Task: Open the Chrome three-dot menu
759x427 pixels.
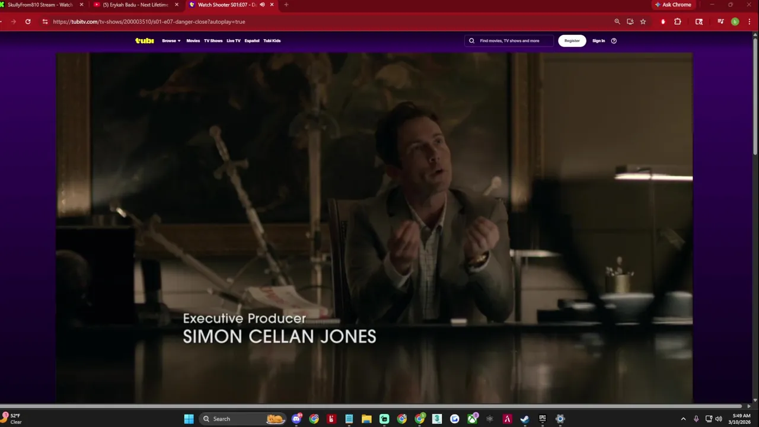Action: [748, 21]
